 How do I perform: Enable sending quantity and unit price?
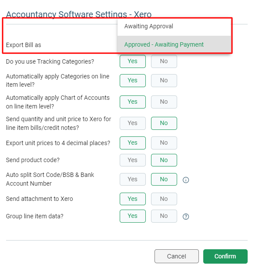(x=133, y=123)
